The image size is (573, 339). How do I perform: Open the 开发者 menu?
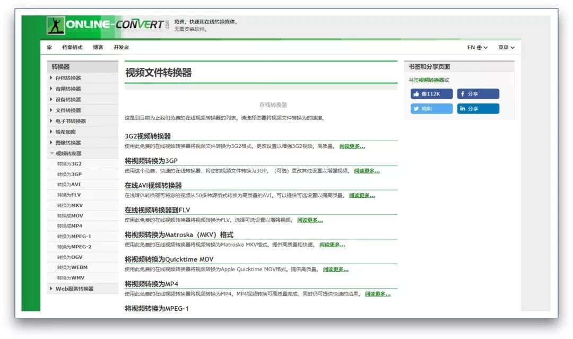(121, 47)
